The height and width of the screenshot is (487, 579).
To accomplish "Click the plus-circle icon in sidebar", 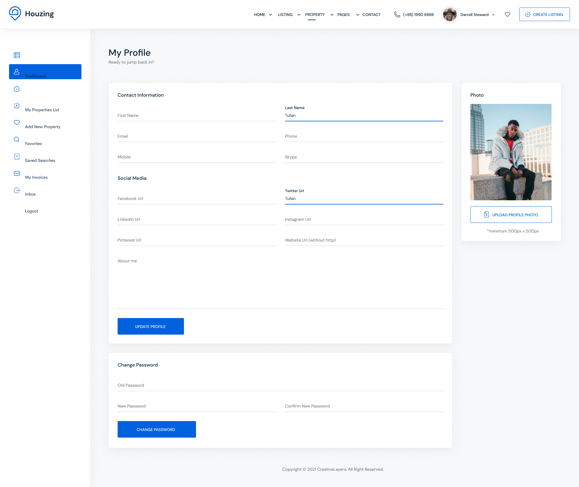I will [x=17, y=106].
